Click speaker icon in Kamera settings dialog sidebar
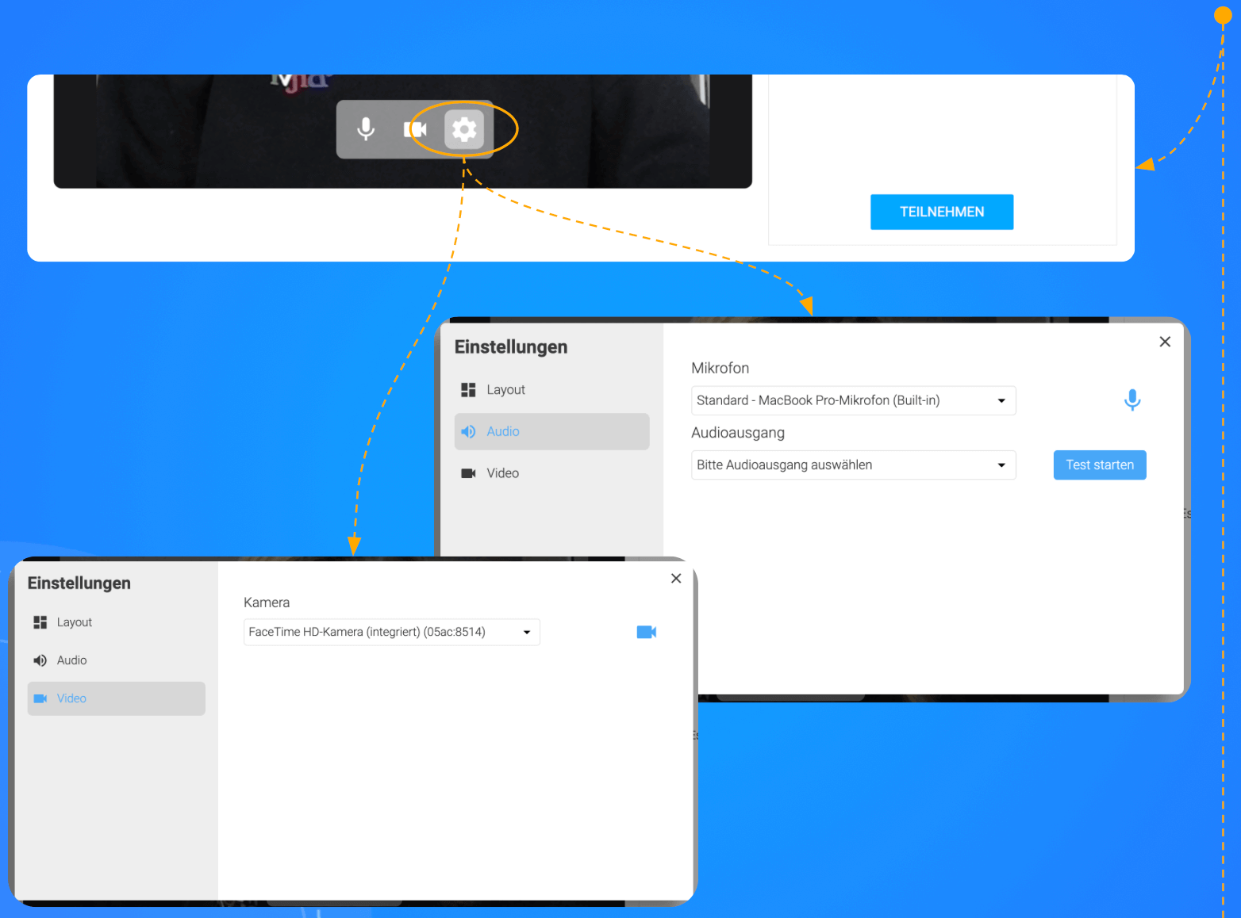 click(40, 660)
